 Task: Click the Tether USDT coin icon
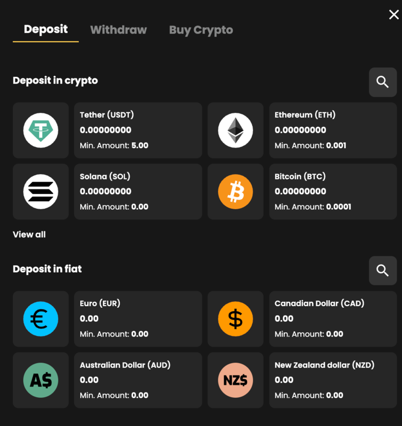(x=40, y=130)
